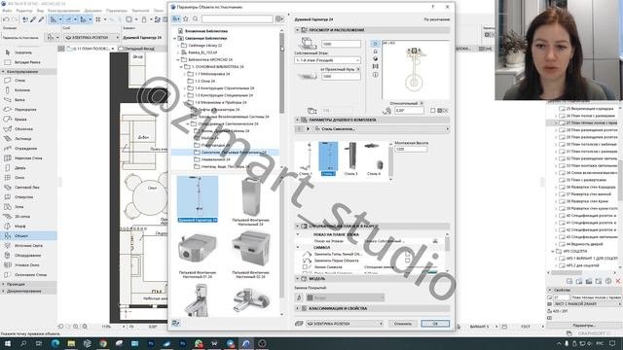
Task: Open Windows Start menu on taskbar
Action: [7, 343]
